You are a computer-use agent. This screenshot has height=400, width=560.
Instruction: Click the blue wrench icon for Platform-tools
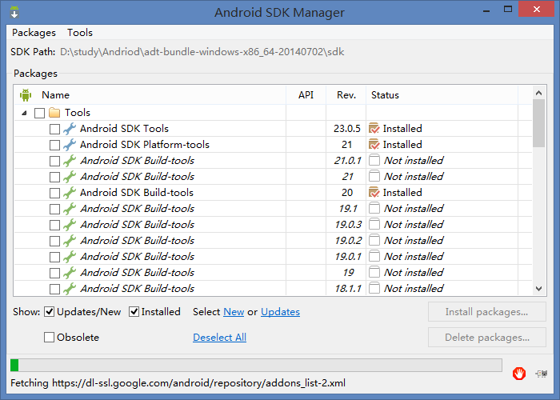pyautogui.click(x=70, y=145)
